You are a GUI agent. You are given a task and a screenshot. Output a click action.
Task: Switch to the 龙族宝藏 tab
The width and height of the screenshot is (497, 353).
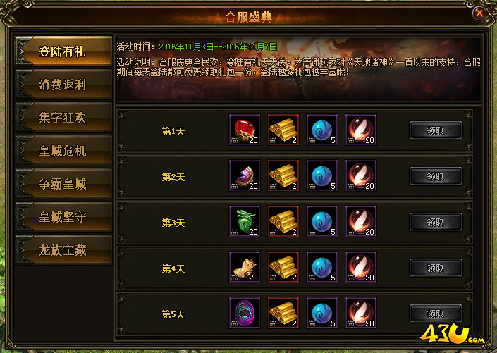[x=63, y=250]
